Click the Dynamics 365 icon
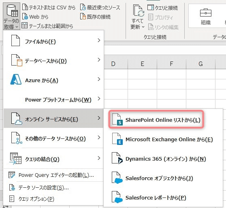This screenshot has height=208, width=226. pos(117,158)
